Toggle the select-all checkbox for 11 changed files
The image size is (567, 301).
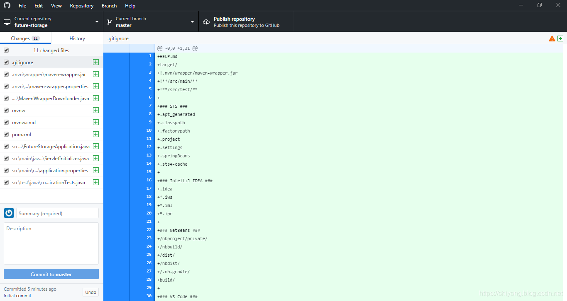pos(6,50)
